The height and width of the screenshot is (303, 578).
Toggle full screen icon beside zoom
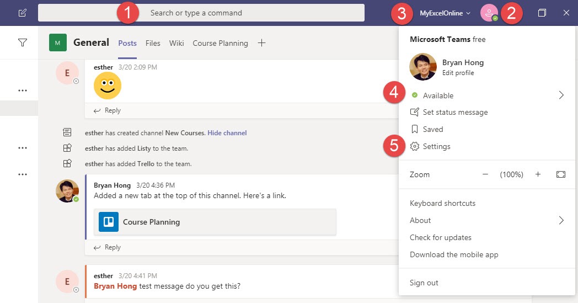coord(561,174)
